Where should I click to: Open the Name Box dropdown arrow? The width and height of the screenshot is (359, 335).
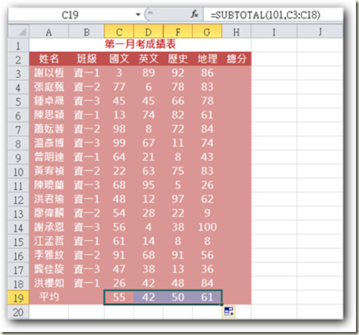click(138, 15)
